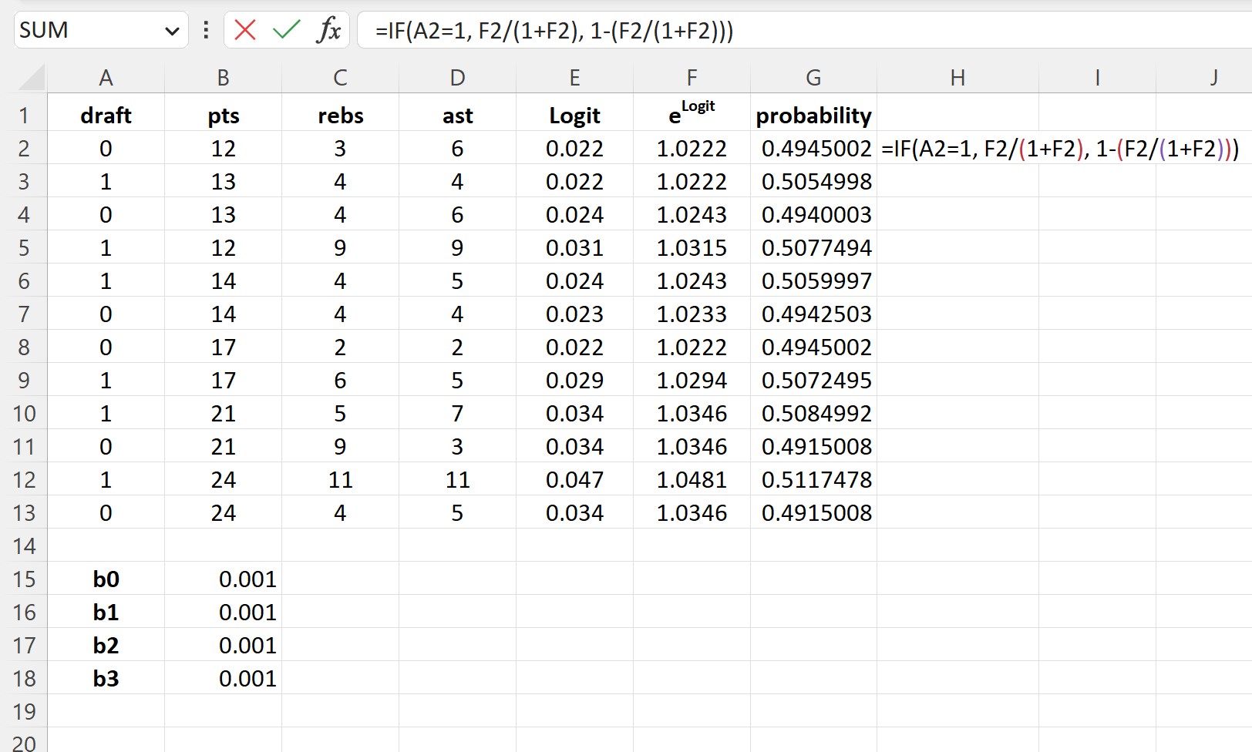Click the 'draft' header cell

[x=106, y=115]
